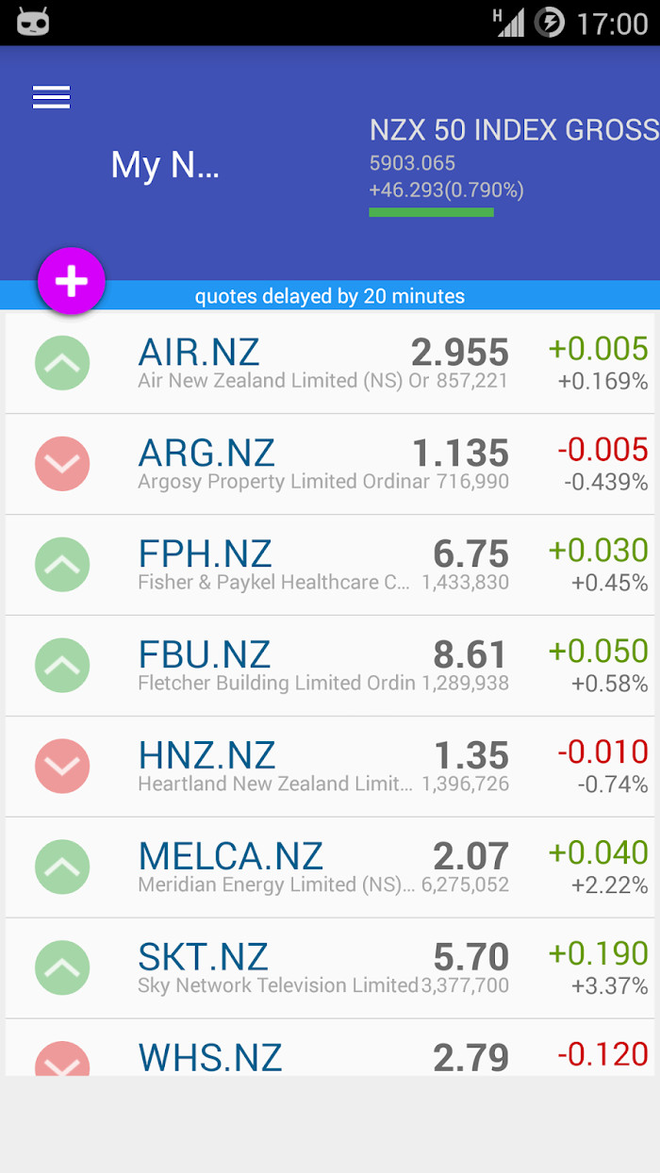The width and height of the screenshot is (660, 1173).
Task: Click the green up arrow beside FBU.NZ
Action: pyautogui.click(x=62, y=666)
